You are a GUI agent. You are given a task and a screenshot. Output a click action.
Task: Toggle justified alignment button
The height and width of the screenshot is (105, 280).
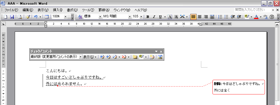tap(193, 17)
